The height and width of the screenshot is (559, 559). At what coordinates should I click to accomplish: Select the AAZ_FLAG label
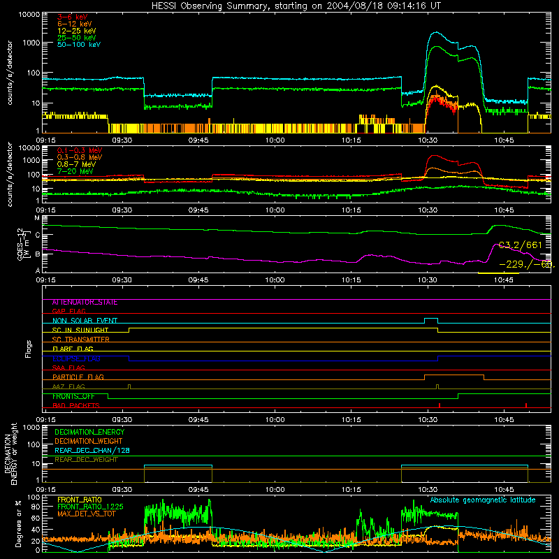pyautogui.click(x=68, y=386)
